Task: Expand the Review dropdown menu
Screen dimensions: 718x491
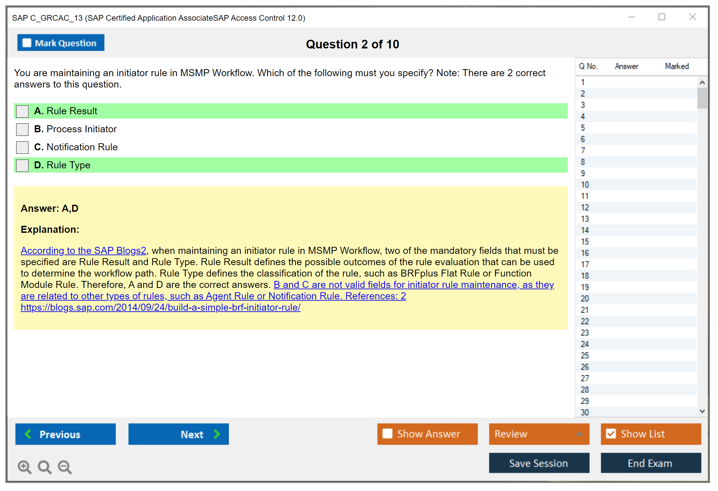Action: [579, 434]
